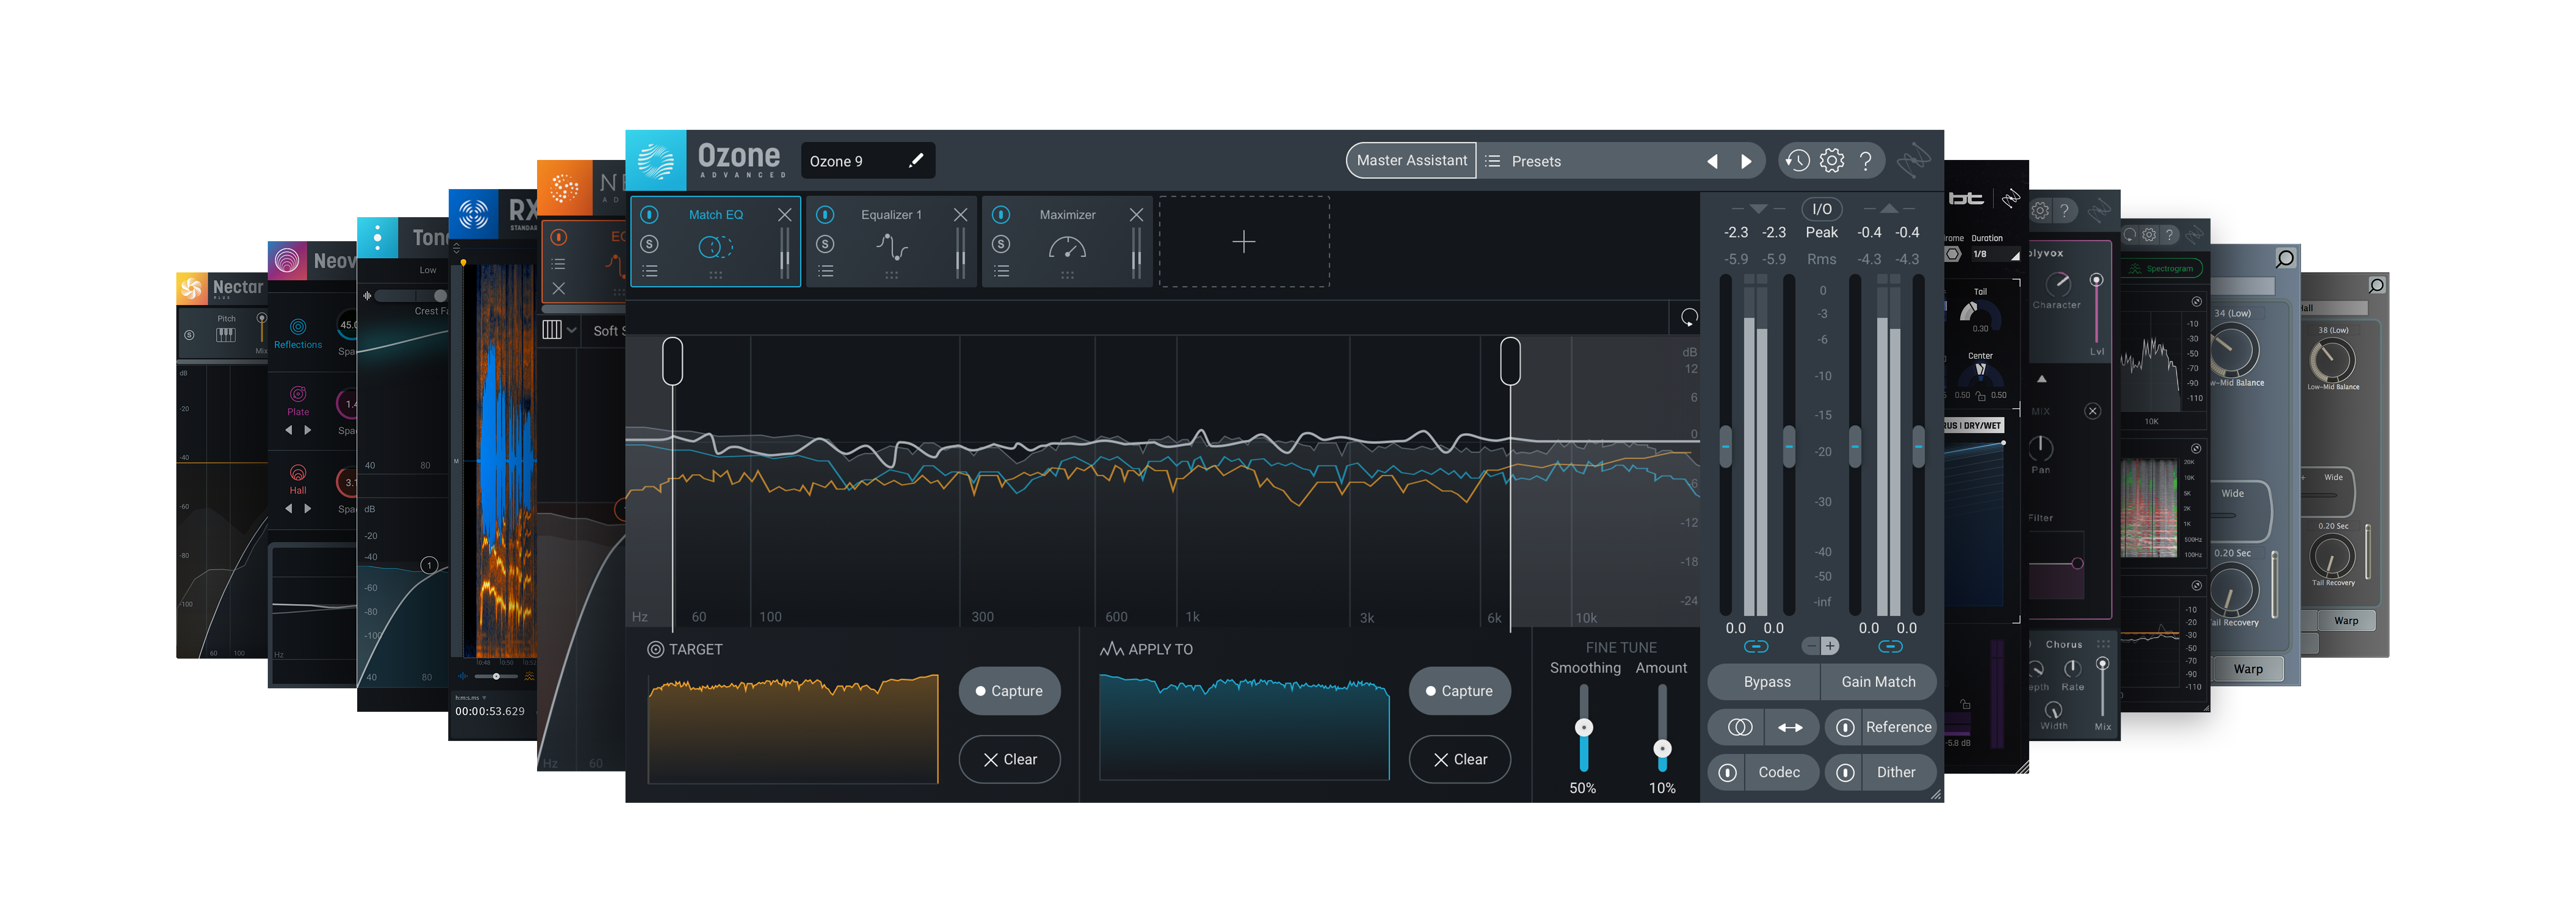
Task: Click the input gain link icon
Action: pyautogui.click(x=1755, y=647)
